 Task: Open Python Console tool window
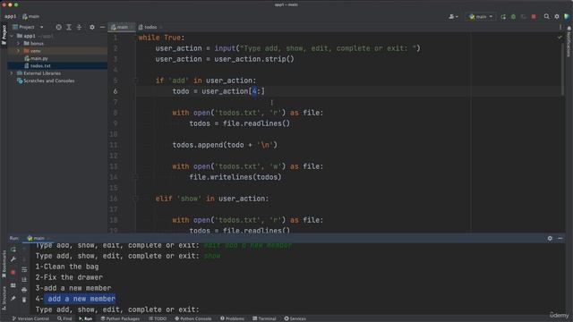coord(193,318)
